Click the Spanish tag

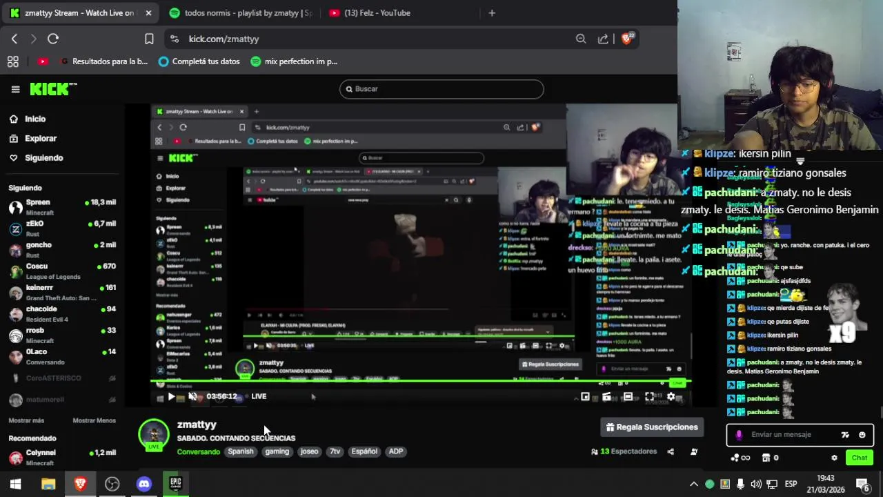[241, 451]
